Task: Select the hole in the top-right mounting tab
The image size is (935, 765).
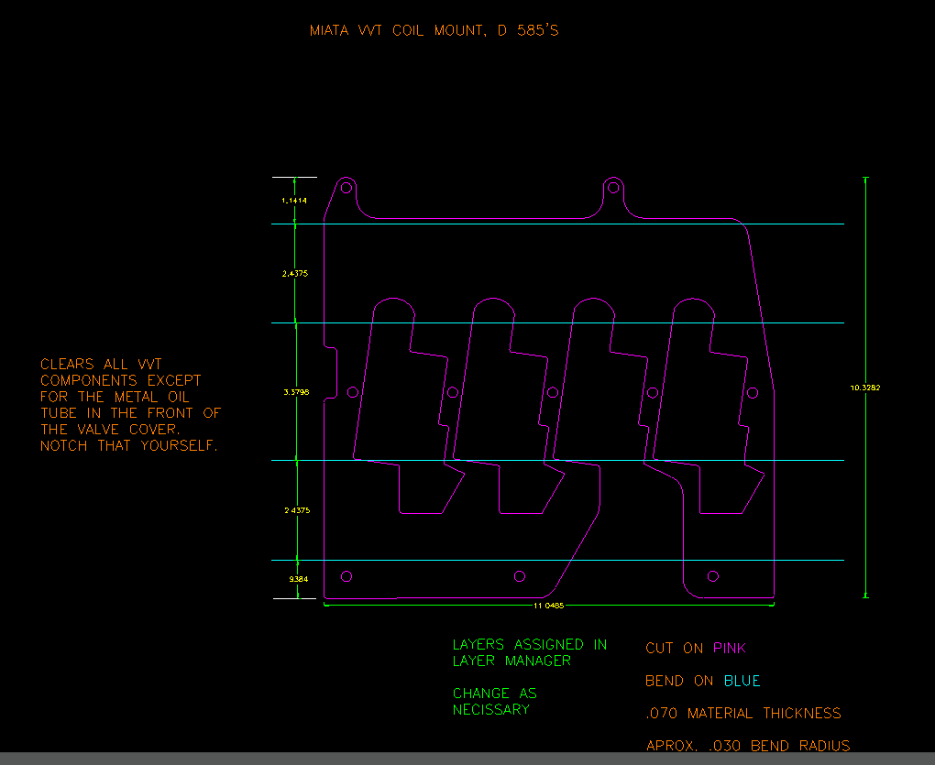Action: pos(613,189)
